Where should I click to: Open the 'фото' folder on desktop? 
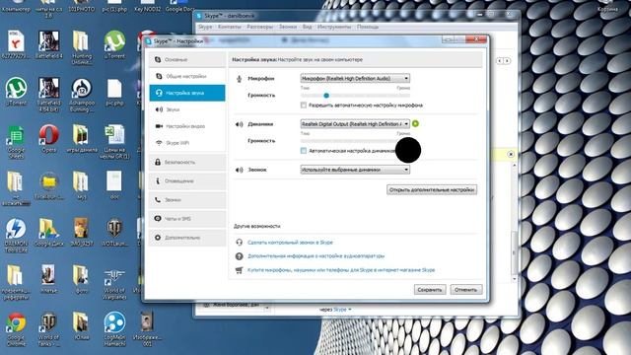(82, 280)
